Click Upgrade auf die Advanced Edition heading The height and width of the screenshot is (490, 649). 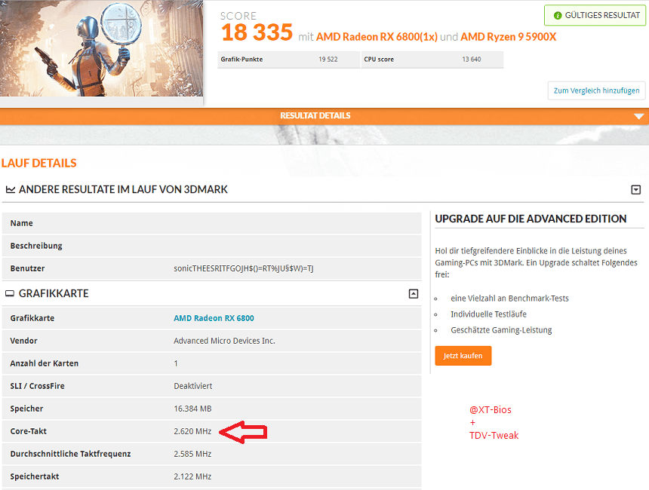point(531,219)
